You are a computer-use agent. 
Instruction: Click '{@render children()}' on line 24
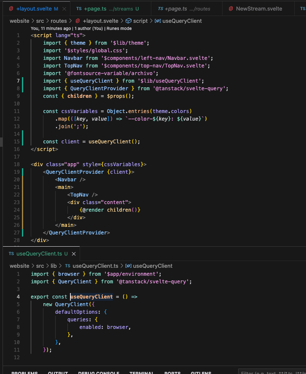coord(110,210)
